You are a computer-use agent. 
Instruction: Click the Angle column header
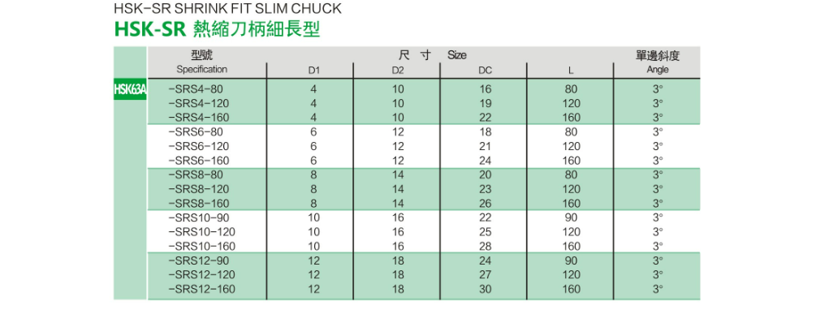[x=658, y=70]
